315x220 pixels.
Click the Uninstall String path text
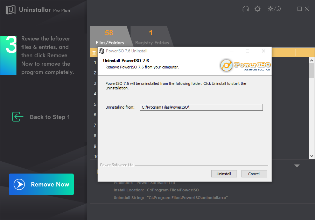(x=187, y=198)
